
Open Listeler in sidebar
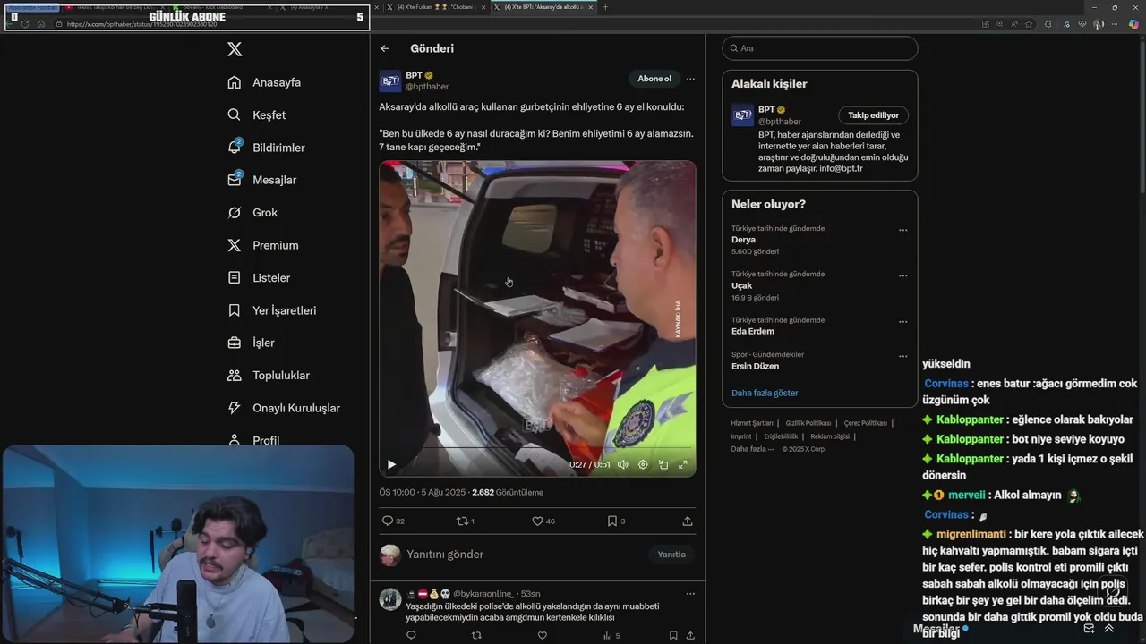(x=259, y=277)
